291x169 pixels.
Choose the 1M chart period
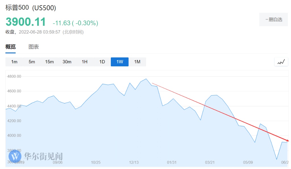click(137, 62)
